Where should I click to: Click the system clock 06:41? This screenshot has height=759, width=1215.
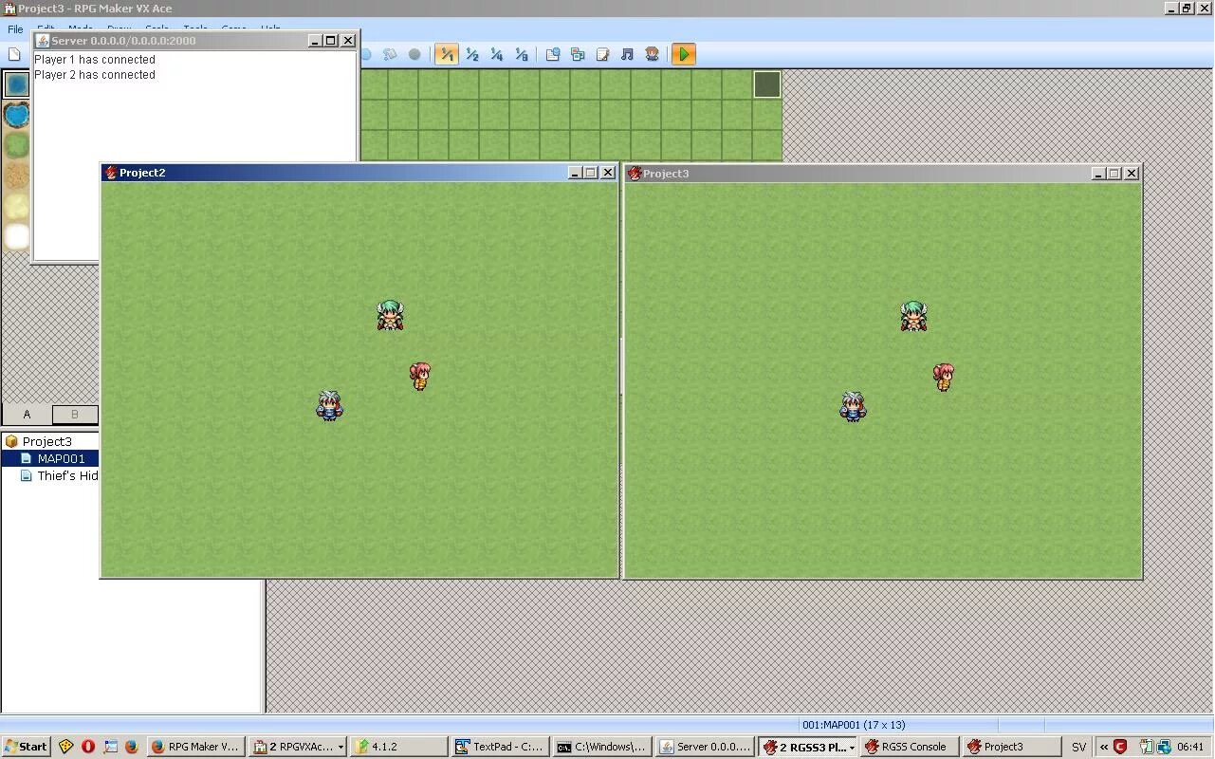click(1190, 747)
